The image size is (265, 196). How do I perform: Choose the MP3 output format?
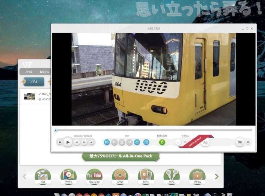coord(171,176)
